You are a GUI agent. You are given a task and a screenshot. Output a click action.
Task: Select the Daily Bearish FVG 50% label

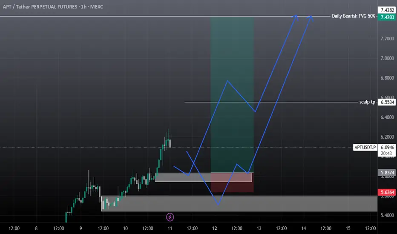(x=354, y=16)
